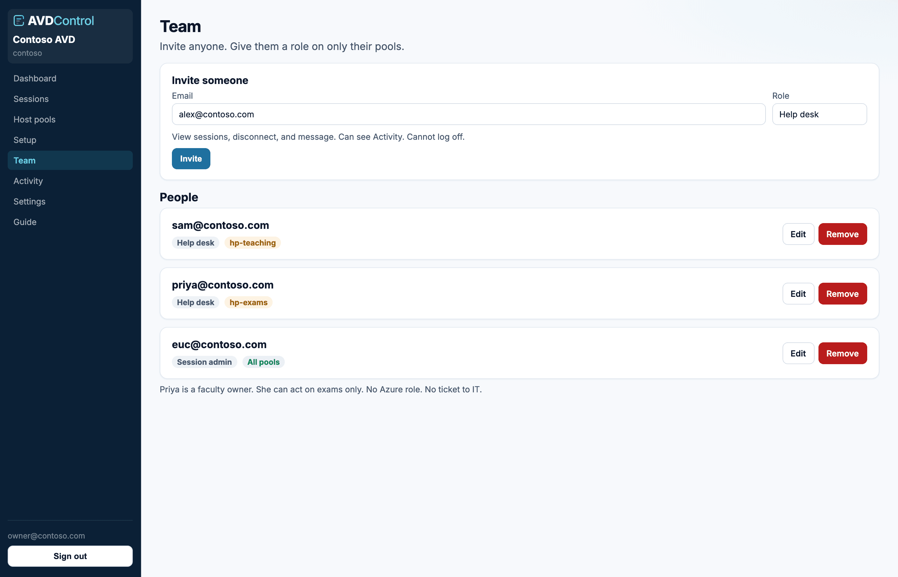Viewport: 898px width, 577px height.
Task: Select the Team sidebar item
Action: tap(70, 160)
